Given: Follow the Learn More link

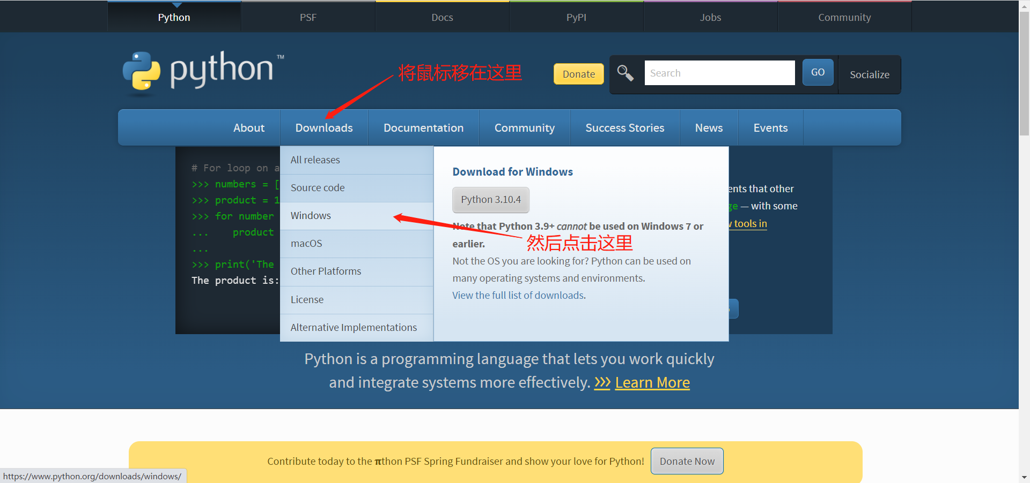Looking at the screenshot, I should point(652,382).
